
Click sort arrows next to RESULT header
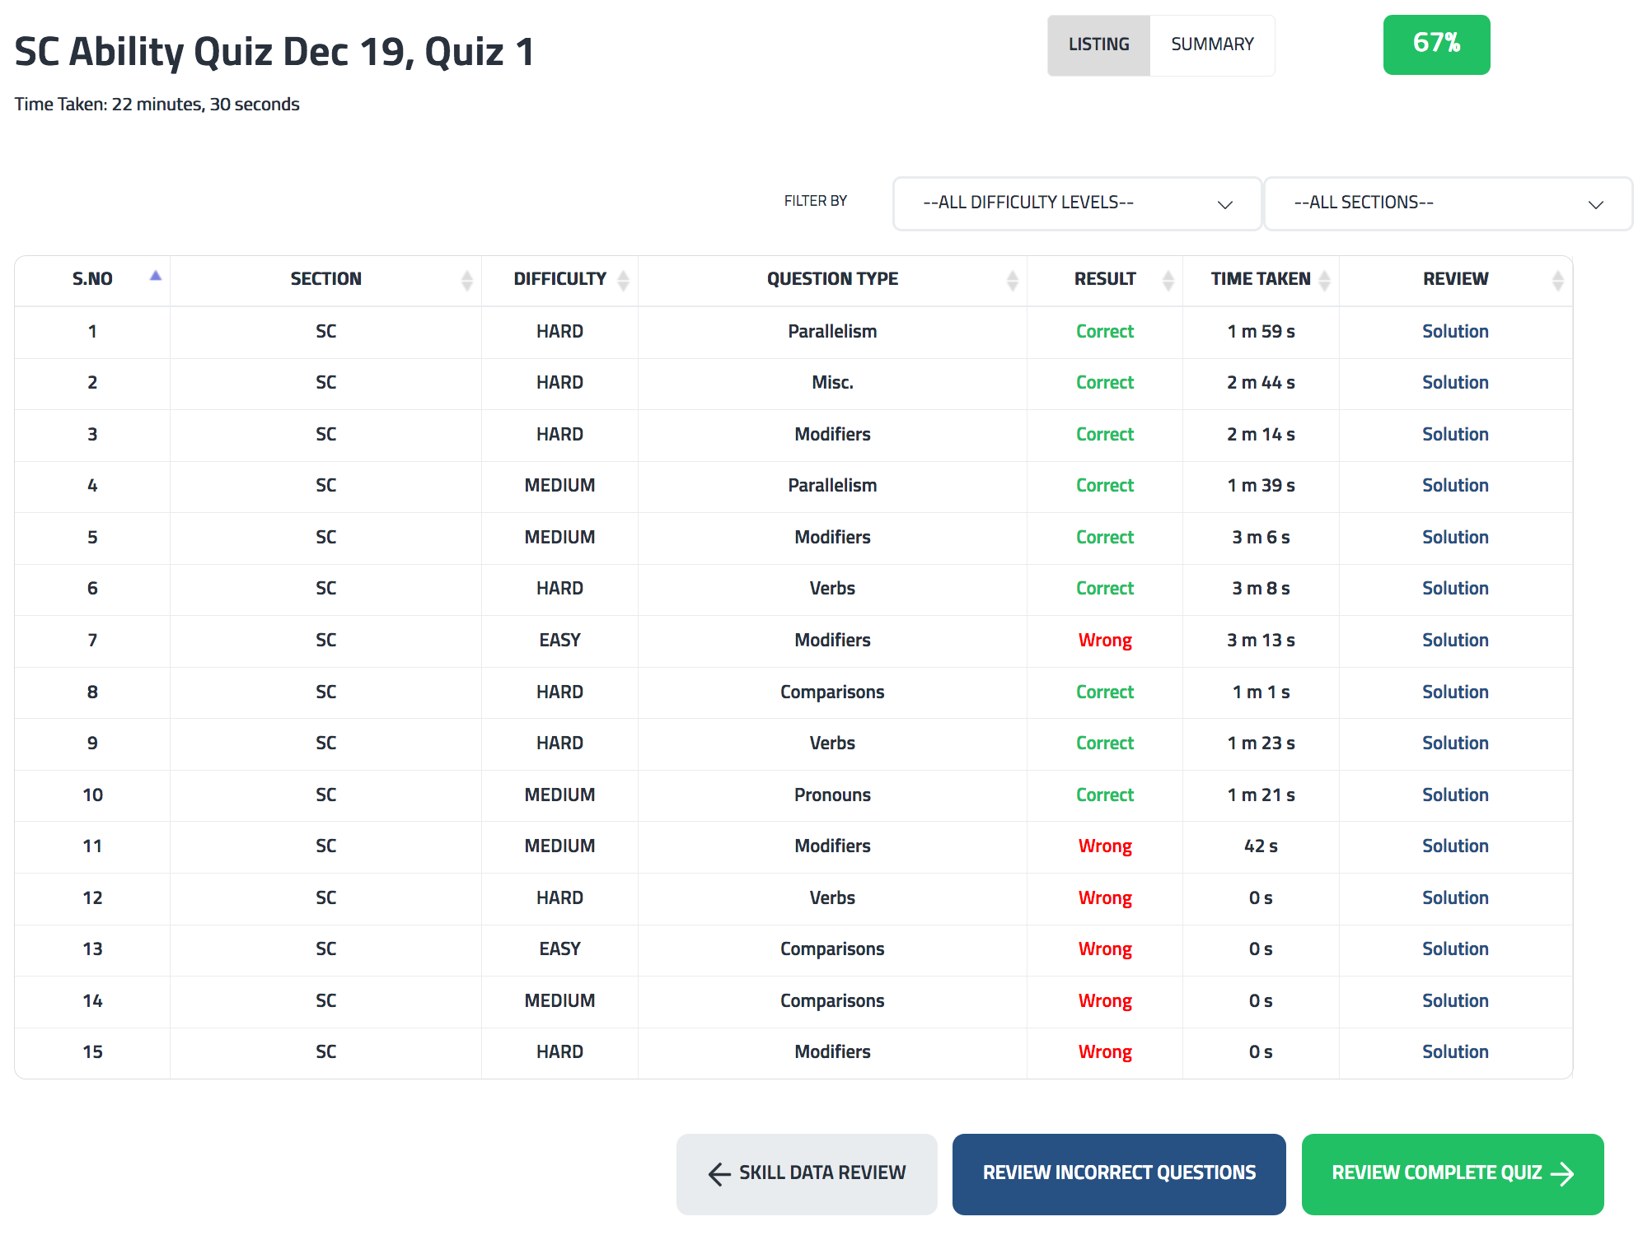pyautogui.click(x=1168, y=281)
